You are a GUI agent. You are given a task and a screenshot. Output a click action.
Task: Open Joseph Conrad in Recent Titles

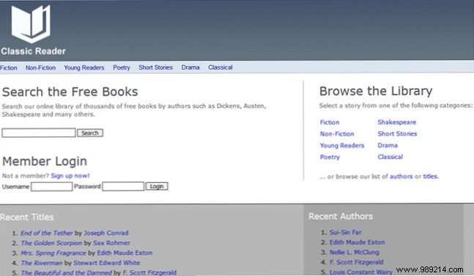tap(106, 233)
